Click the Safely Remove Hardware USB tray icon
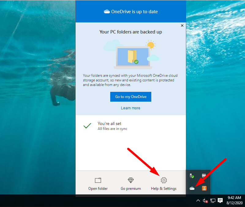Image resolution: width=245 pixels, height=207 pixels. click(192, 176)
